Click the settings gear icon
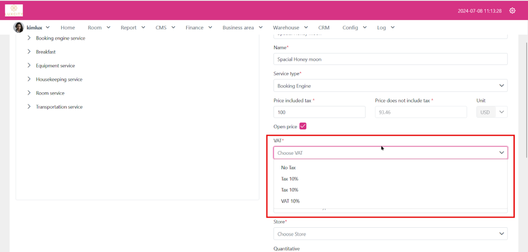The width and height of the screenshot is (528, 252). 512,10
